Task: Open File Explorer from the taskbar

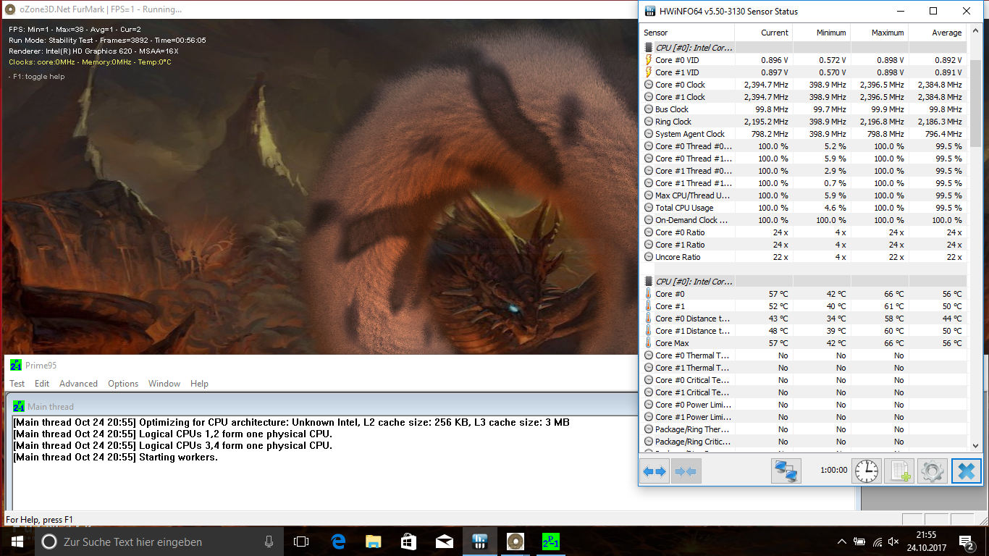Action: click(x=373, y=542)
